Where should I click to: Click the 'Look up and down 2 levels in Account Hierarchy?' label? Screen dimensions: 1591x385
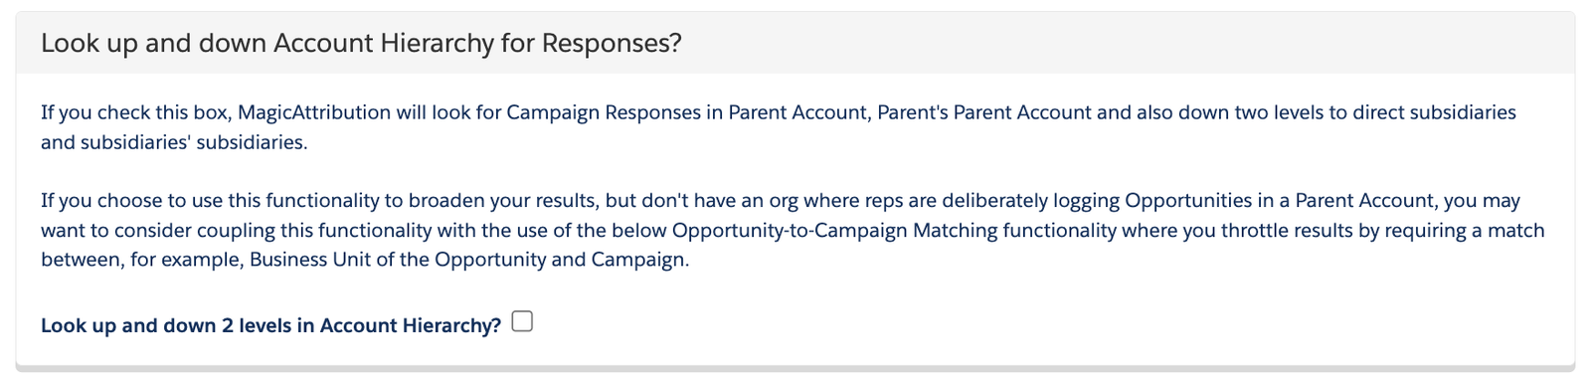tap(270, 325)
